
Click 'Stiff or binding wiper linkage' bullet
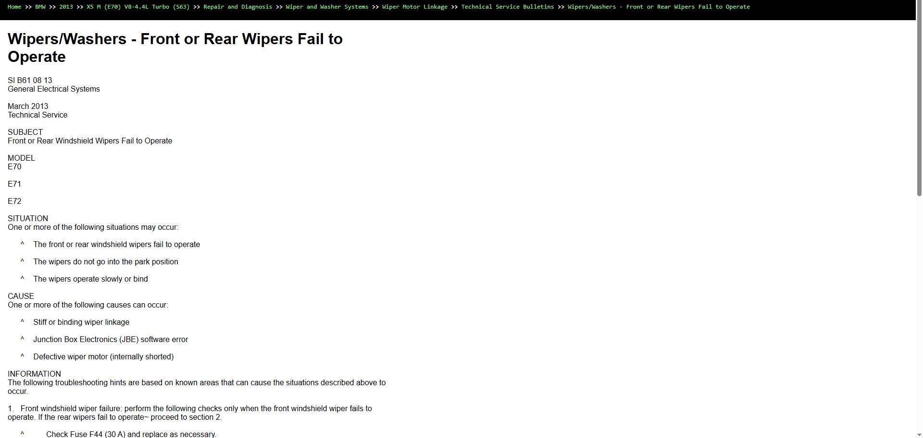tap(81, 322)
